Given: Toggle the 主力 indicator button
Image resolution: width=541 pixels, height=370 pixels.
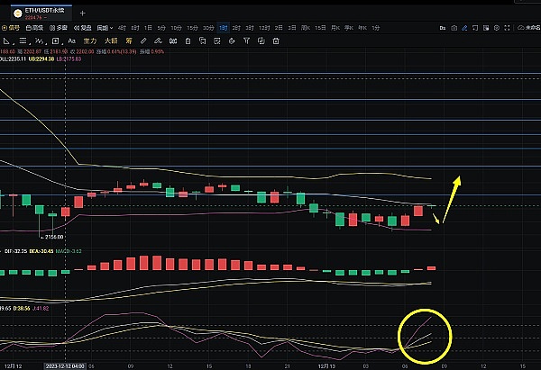Looking at the screenshot, I should (x=89, y=40).
